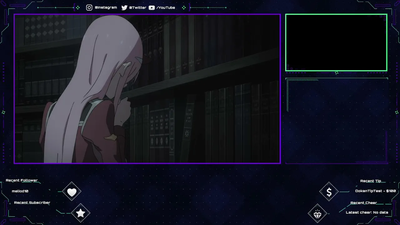Screen dimensions: 400x225
Task: Click the Instagram logo icon
Action: [x=89, y=7]
